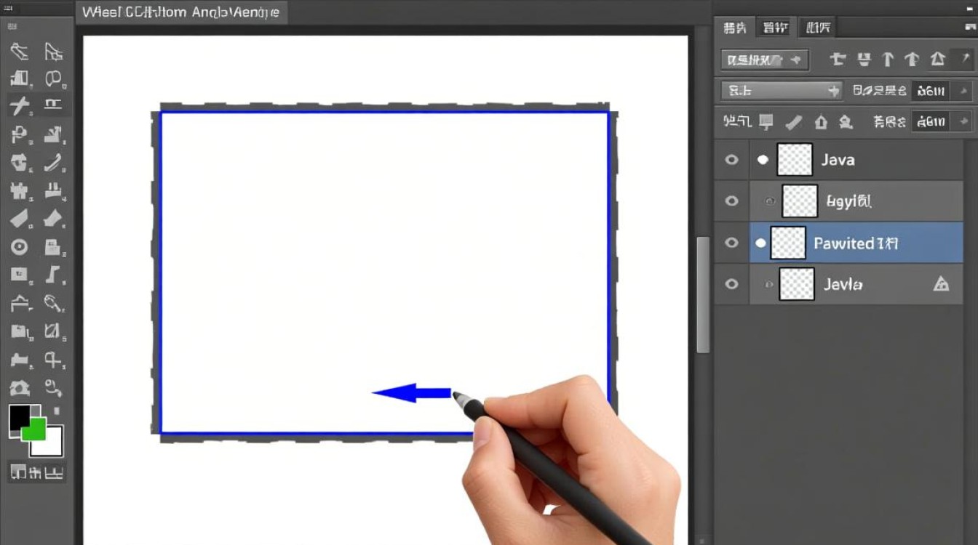This screenshot has height=545, width=978.
Task: Hide the Javla layer with its eye icon
Action: (x=732, y=284)
